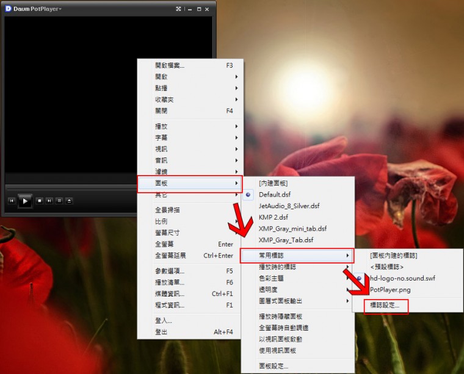Expand the 收藏夾 submenu

point(190,99)
